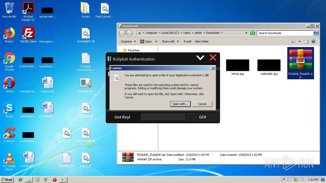Click the pause icon in RoSploit title

click(109, 59)
